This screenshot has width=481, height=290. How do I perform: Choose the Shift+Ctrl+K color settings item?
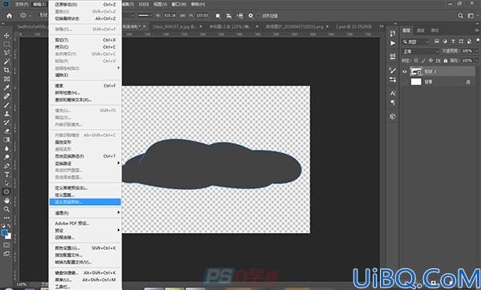(85, 248)
